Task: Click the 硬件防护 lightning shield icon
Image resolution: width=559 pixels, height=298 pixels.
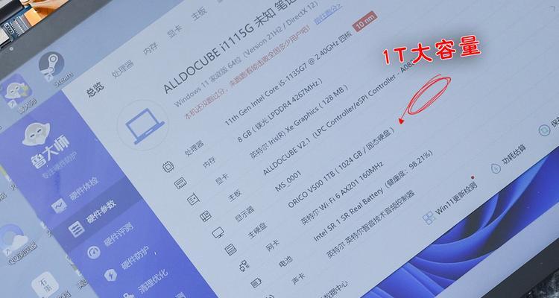Action: click(x=110, y=274)
